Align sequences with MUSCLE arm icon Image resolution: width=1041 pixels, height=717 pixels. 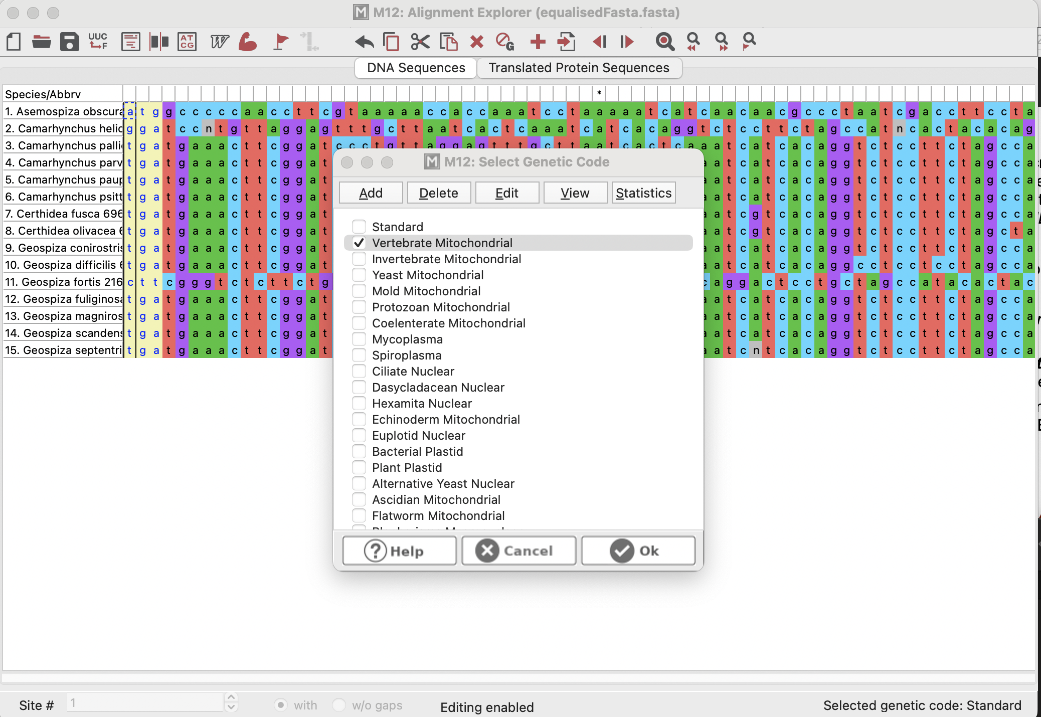coord(248,42)
